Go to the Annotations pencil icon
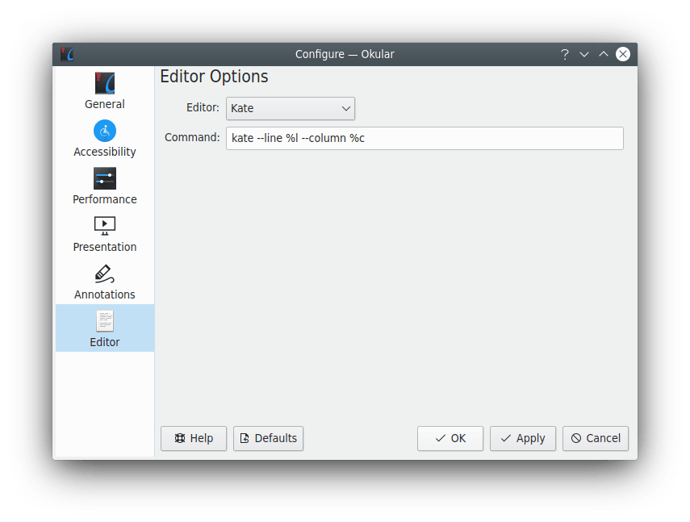 [105, 274]
